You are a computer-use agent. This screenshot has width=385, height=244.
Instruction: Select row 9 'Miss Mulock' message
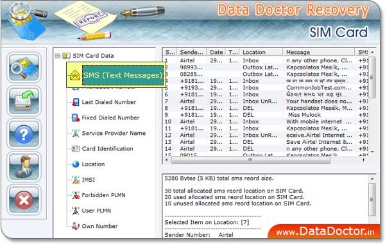(304, 115)
